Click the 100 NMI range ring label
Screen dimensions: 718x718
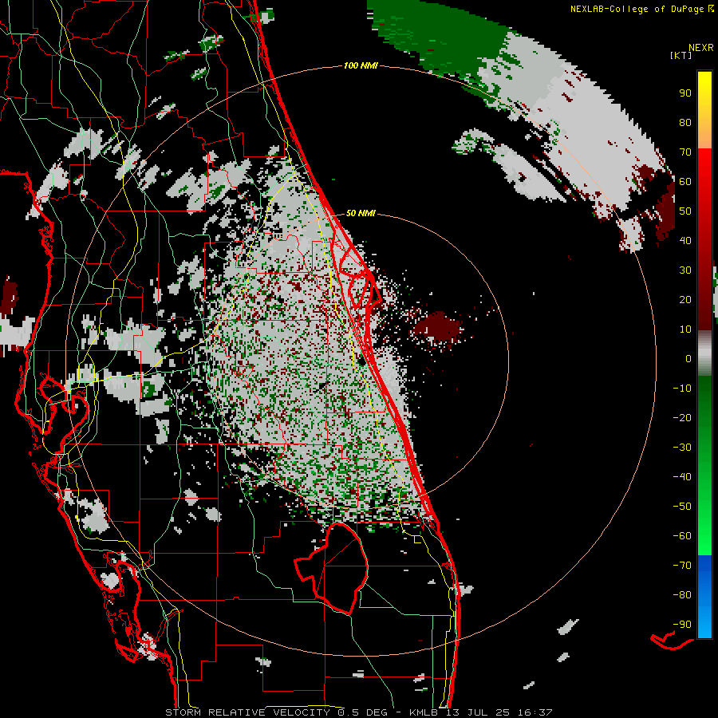(x=361, y=65)
